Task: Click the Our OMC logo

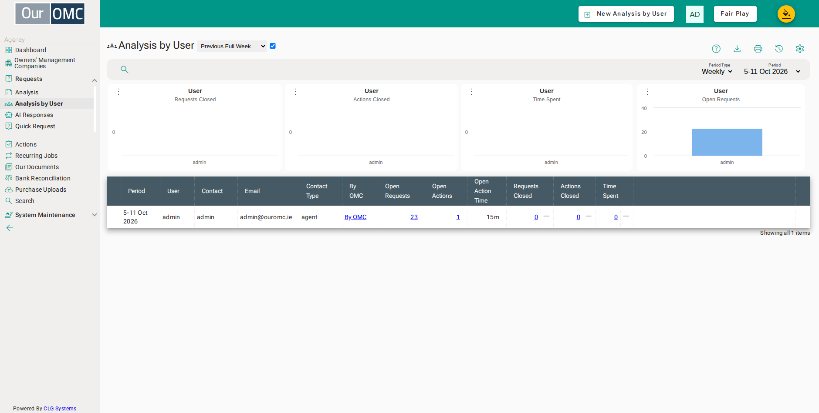Action: [50, 13]
